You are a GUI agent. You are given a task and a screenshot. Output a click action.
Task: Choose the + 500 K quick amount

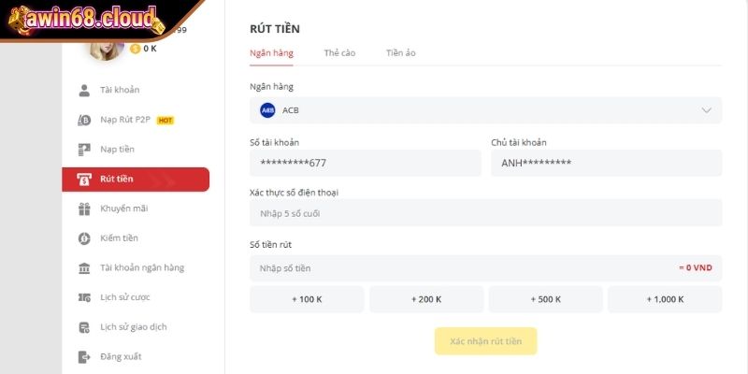pyautogui.click(x=545, y=299)
